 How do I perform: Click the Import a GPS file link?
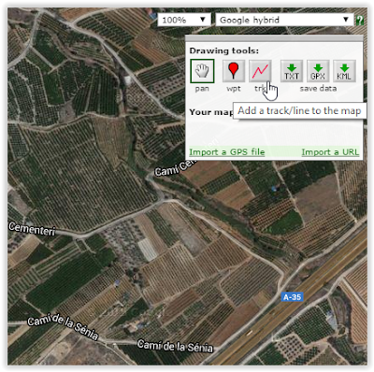[x=227, y=152]
